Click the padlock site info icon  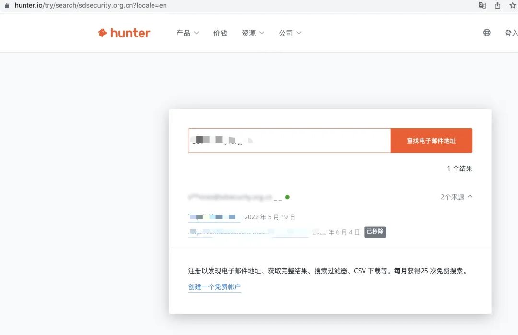(7, 5)
